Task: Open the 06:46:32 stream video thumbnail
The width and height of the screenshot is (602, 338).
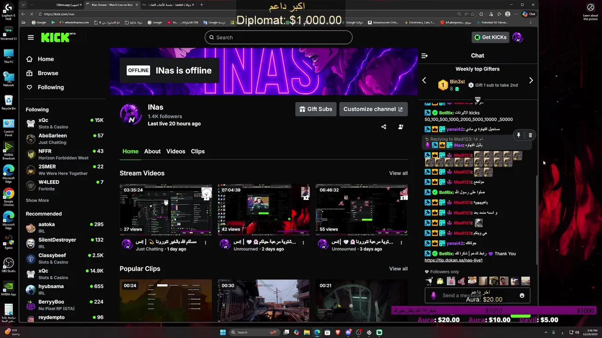Action: pos(361,209)
